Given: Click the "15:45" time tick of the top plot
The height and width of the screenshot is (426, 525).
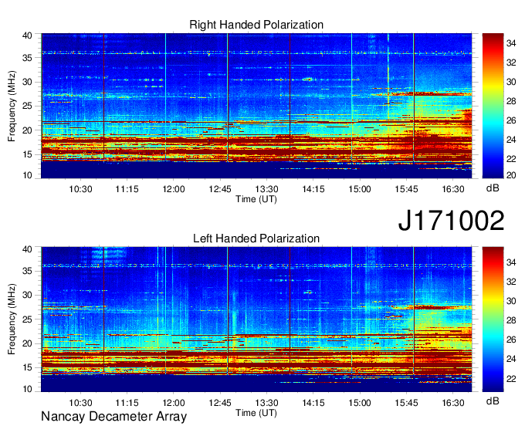Looking at the screenshot, I should point(406,189).
